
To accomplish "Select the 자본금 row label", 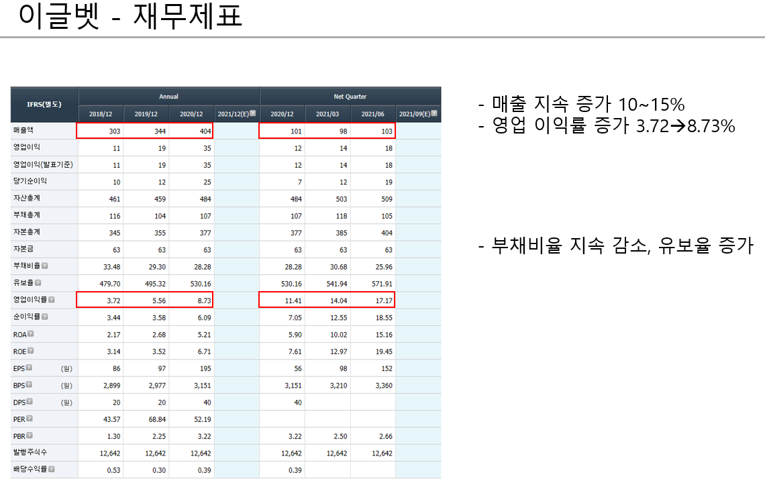I will pos(23,249).
